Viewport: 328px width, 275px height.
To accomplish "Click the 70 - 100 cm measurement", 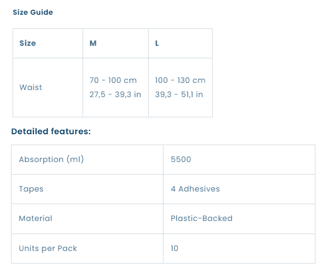I will click(x=113, y=80).
